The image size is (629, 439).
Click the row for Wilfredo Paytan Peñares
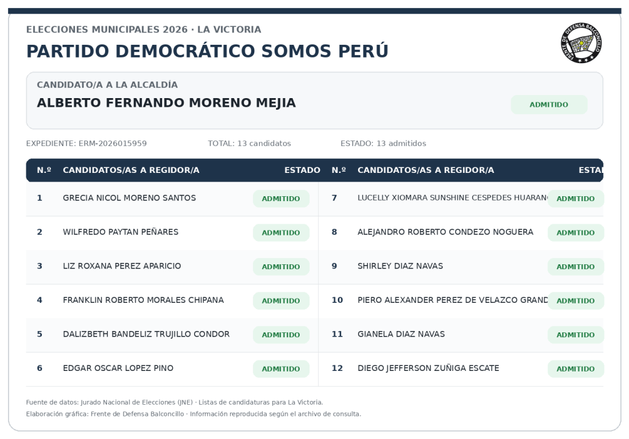172,232
